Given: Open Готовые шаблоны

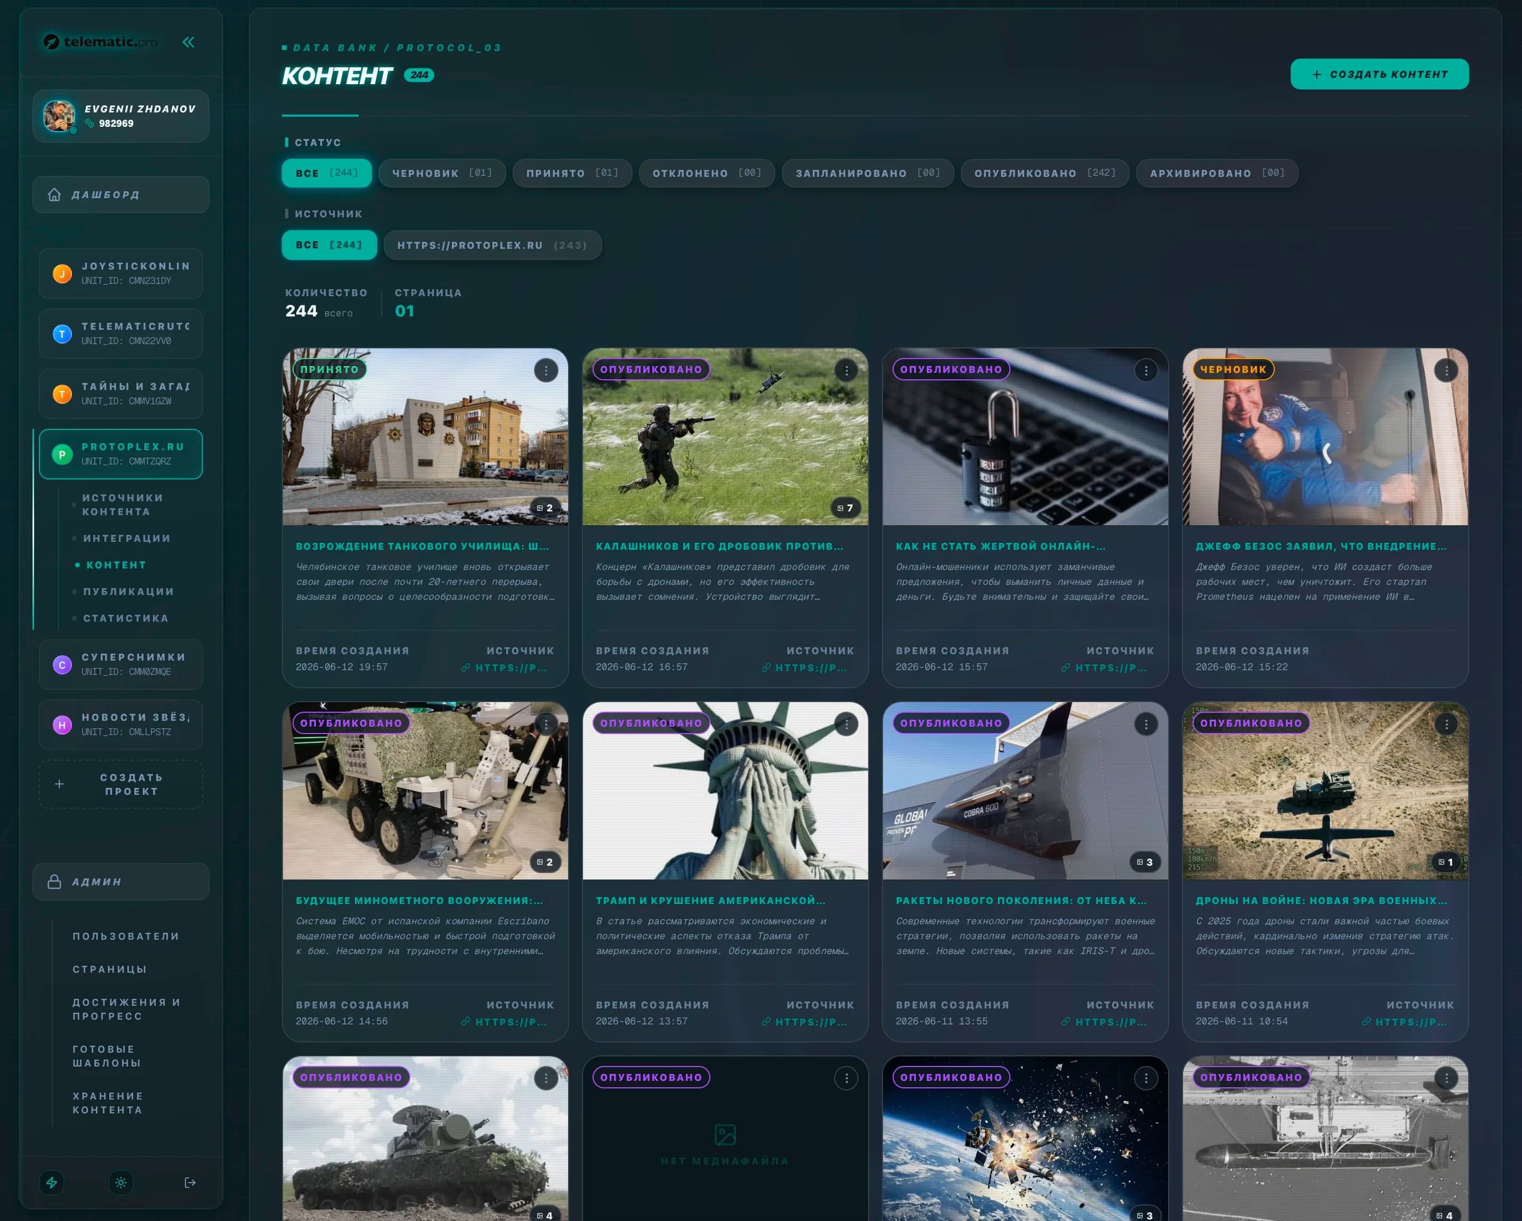Looking at the screenshot, I should coord(107,1056).
